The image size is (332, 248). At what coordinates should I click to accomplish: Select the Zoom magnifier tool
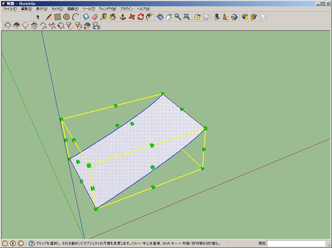tap(178, 17)
